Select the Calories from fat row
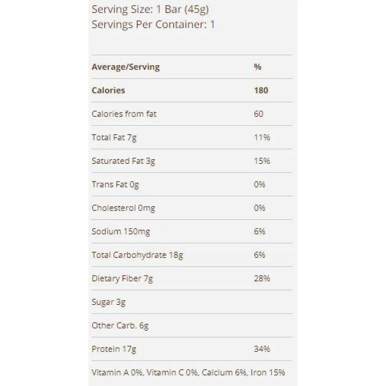Viewport: 386px width, 386px height. tap(192, 114)
